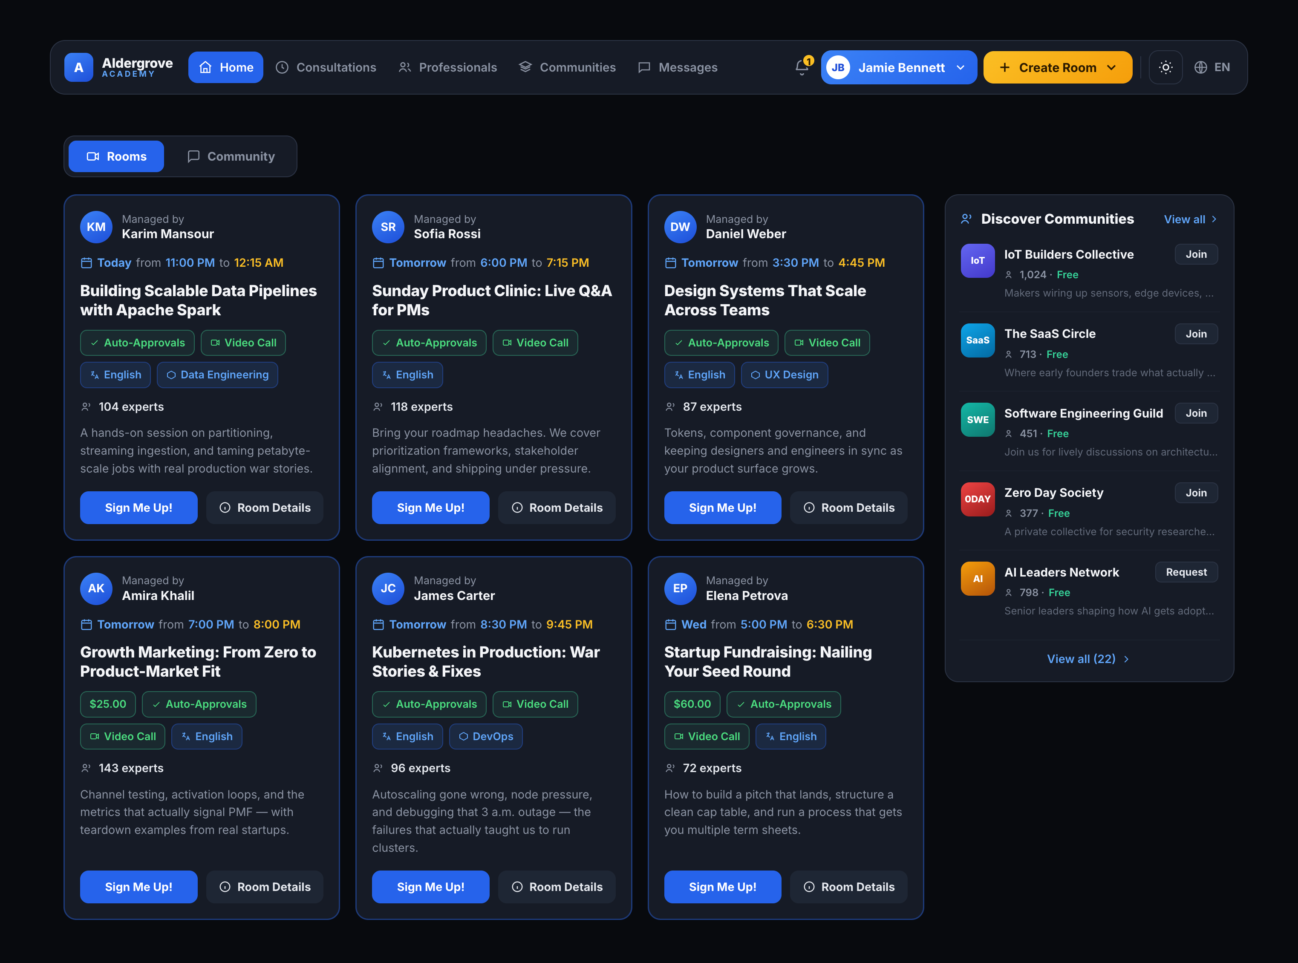Image resolution: width=1298 pixels, height=963 pixels.
Task: Open Room Details for Kubernetes in Production
Action: pos(557,887)
